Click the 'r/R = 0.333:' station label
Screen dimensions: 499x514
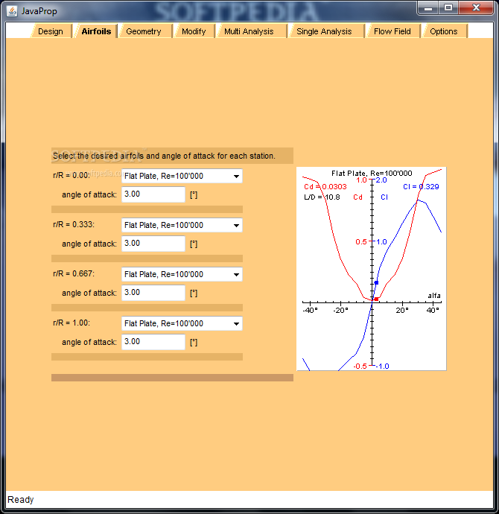(x=74, y=224)
